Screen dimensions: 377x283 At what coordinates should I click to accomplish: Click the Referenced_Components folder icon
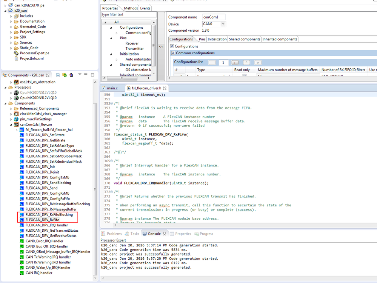(x=16, y=108)
